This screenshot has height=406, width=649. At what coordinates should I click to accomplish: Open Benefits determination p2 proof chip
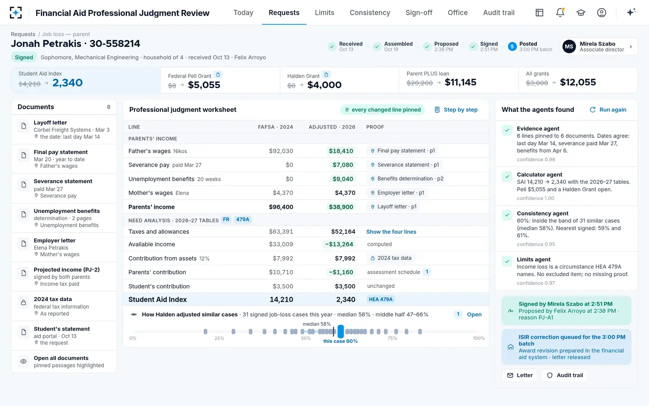point(407,179)
